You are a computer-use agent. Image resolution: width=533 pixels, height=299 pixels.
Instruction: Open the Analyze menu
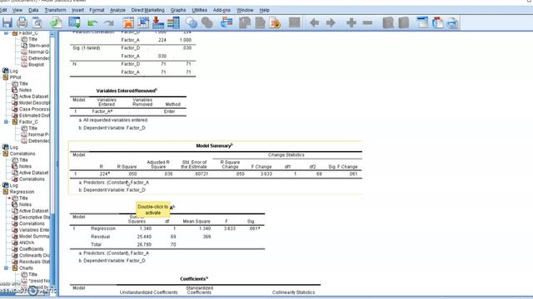point(117,10)
